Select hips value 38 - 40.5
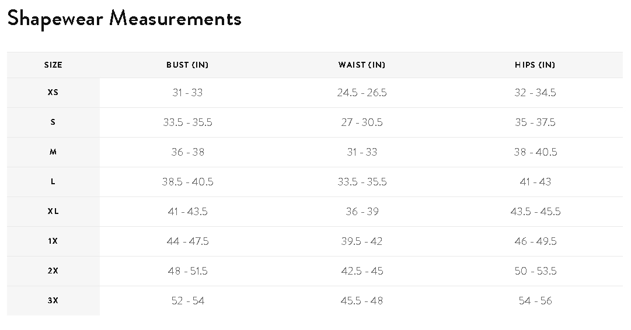631x330 pixels. pos(535,152)
